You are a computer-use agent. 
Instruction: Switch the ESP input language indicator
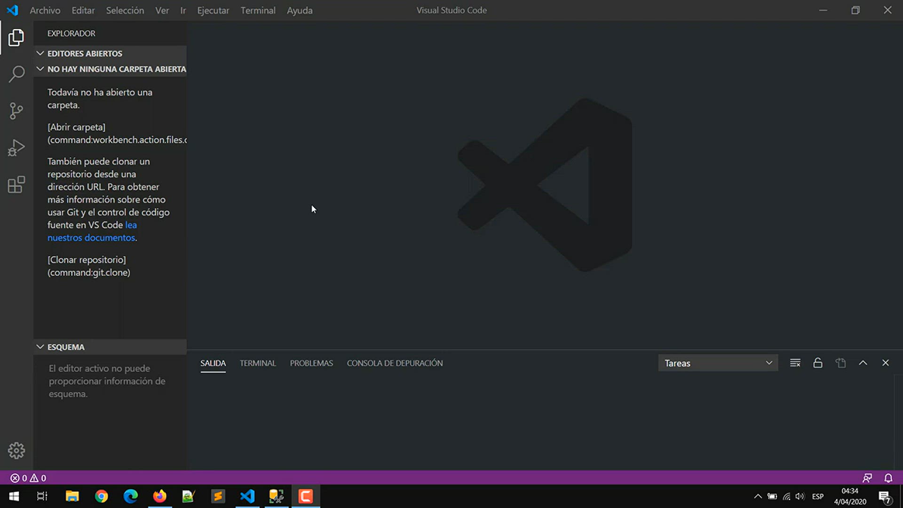(x=818, y=496)
